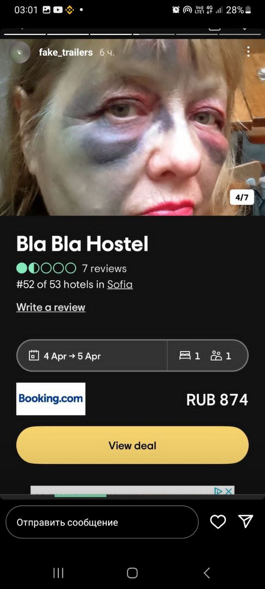Viewport: 265px width, 589px height.
Task: Share the story via paper plane icon
Action: point(246,521)
